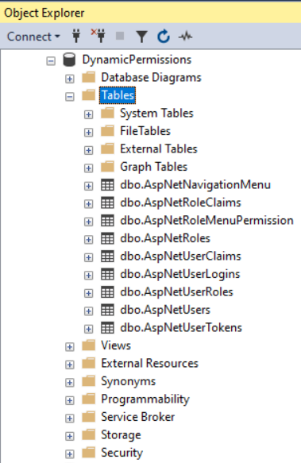Click the Disconnect plug icon with red X
The width and height of the screenshot is (301, 463).
[98, 36]
